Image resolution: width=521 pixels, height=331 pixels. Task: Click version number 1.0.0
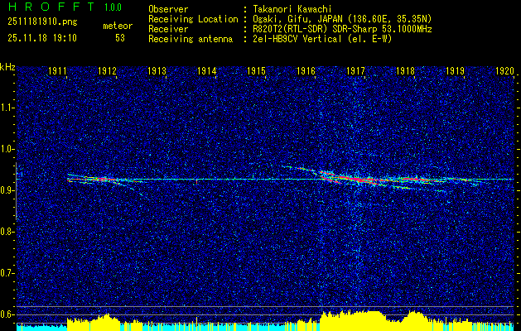tap(113, 7)
